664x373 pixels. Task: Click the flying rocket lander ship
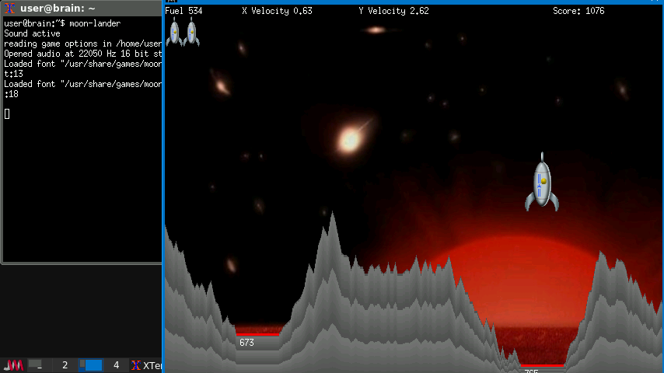(541, 183)
